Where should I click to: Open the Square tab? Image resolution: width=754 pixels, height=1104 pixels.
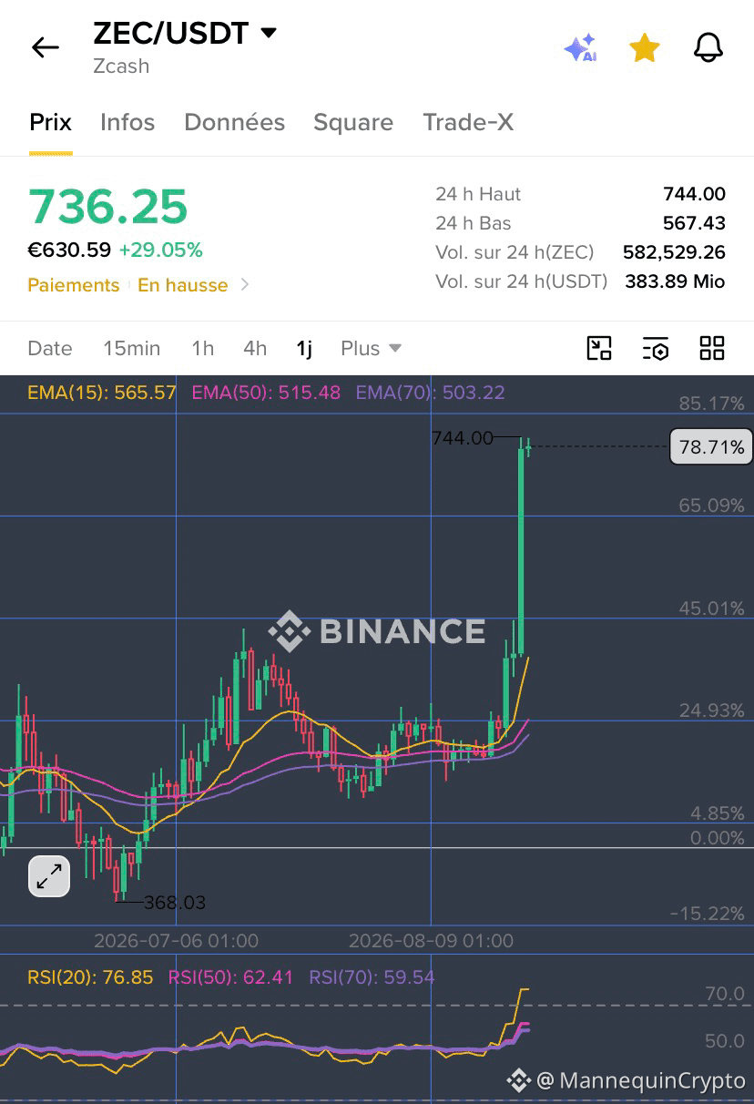click(x=353, y=122)
